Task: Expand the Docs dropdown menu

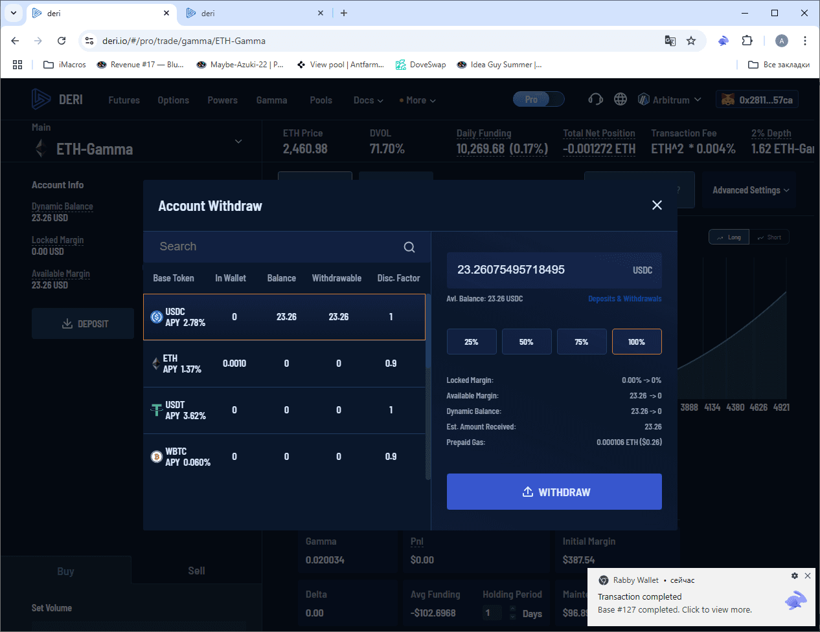Action: click(369, 100)
